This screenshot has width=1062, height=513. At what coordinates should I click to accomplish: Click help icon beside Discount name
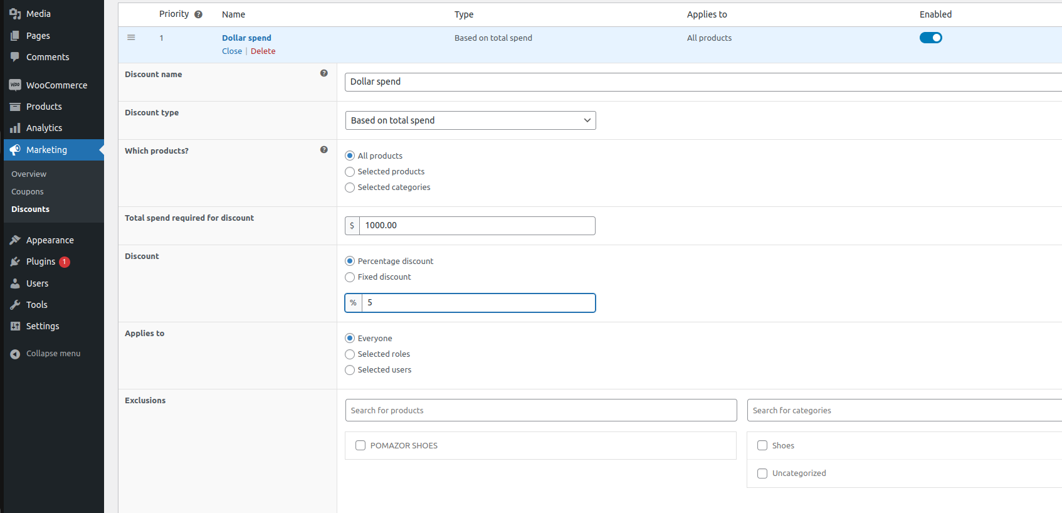[x=323, y=73]
